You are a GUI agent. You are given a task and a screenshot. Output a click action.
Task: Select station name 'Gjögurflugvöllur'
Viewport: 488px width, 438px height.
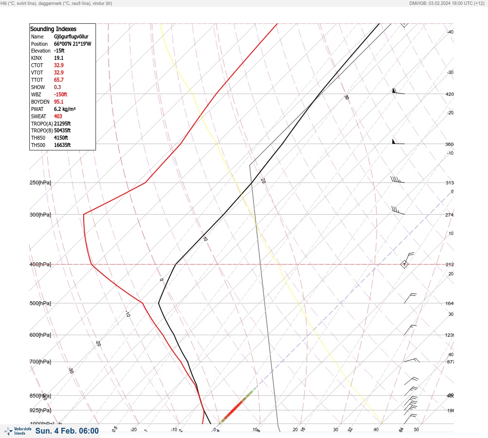(71, 36)
